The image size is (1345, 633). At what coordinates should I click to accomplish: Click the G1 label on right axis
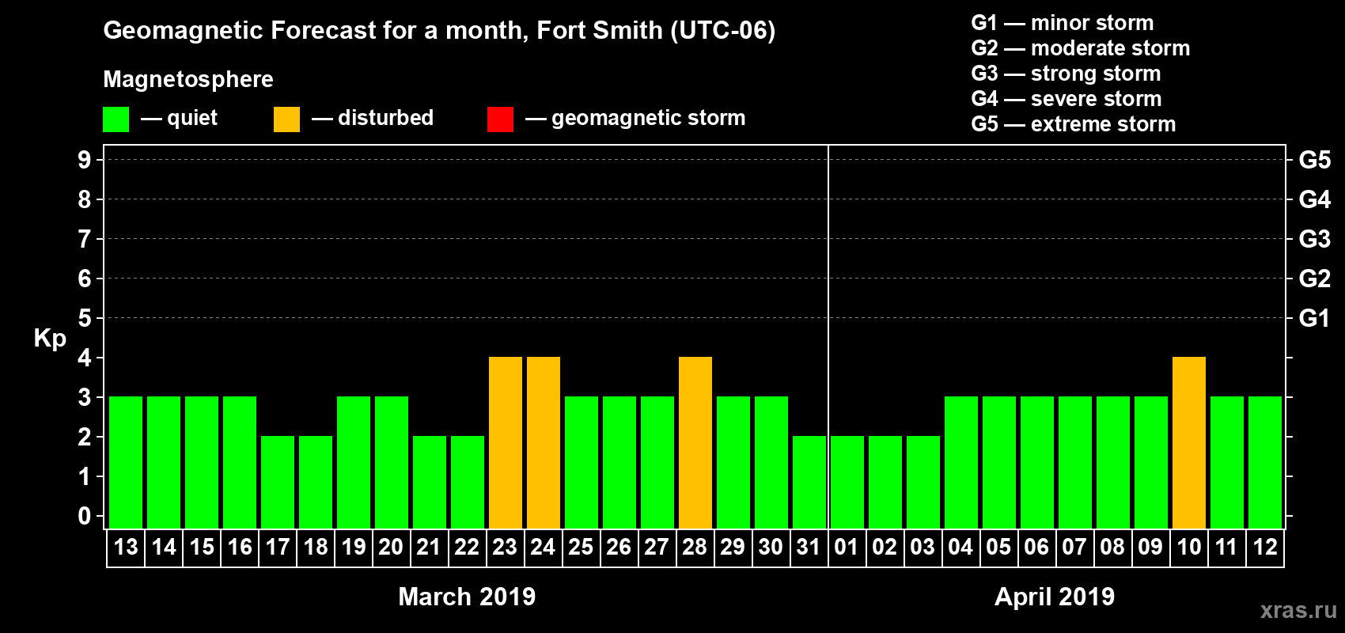coord(1314,318)
